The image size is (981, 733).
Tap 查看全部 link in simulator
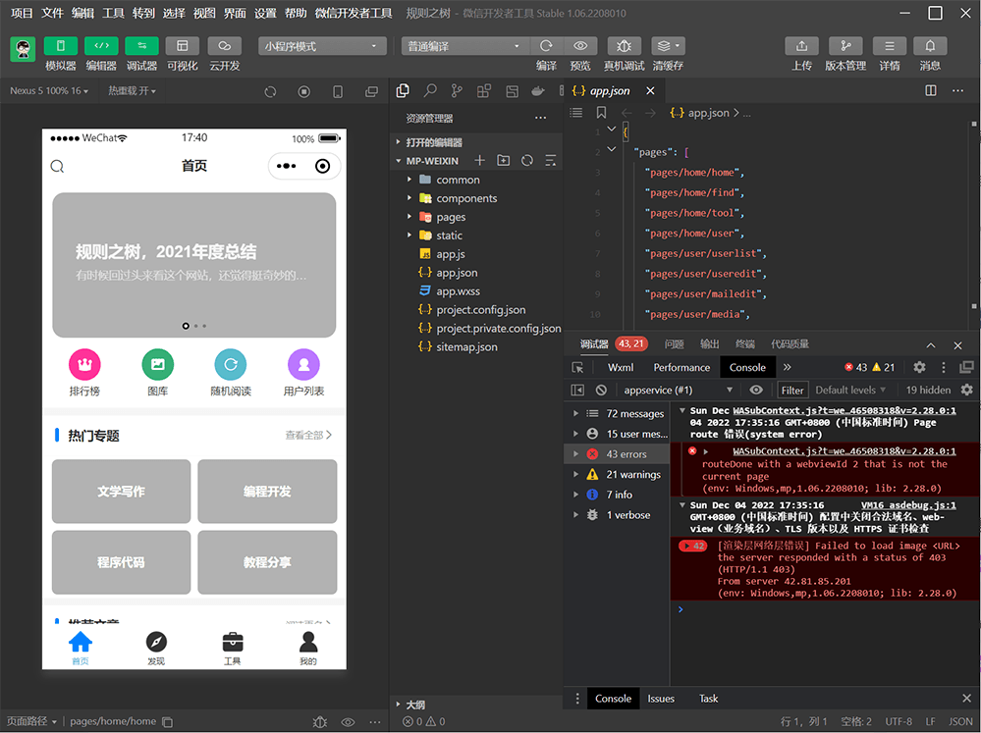[x=308, y=436]
